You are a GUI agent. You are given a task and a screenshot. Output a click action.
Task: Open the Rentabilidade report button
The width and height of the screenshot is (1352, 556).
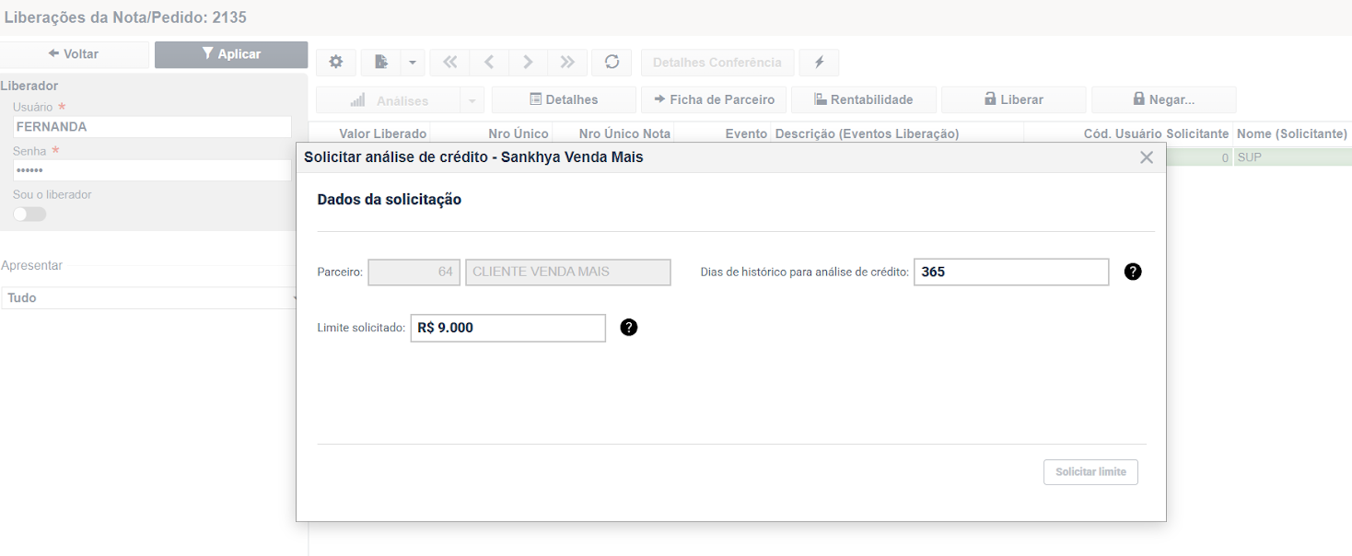pos(864,99)
